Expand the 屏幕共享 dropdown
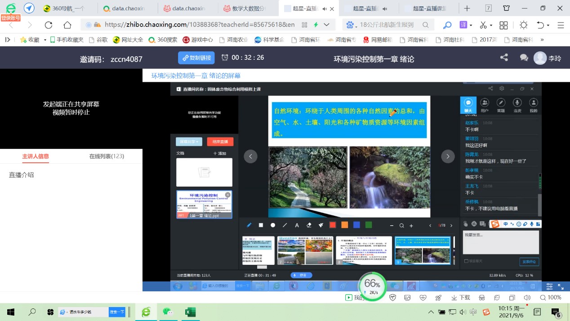The image size is (570, 321). click(189, 142)
